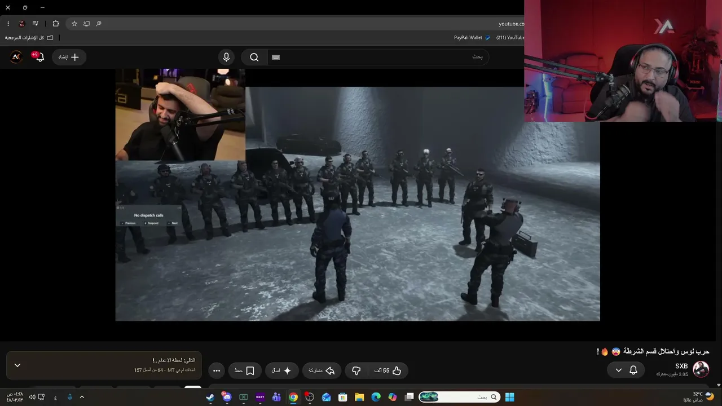This screenshot has width=722, height=406.
Task: Switch the input language indicator
Action: pos(55,397)
